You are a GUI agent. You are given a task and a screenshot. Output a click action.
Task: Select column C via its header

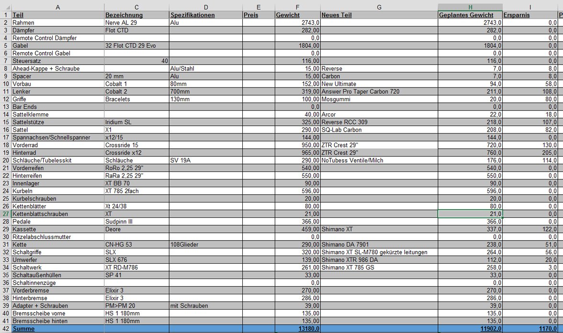(136, 7)
